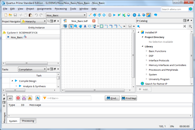Screen dimensions: 195x130
Task: Select Nios_Basic entity in hierarchy
Action: (17, 37)
